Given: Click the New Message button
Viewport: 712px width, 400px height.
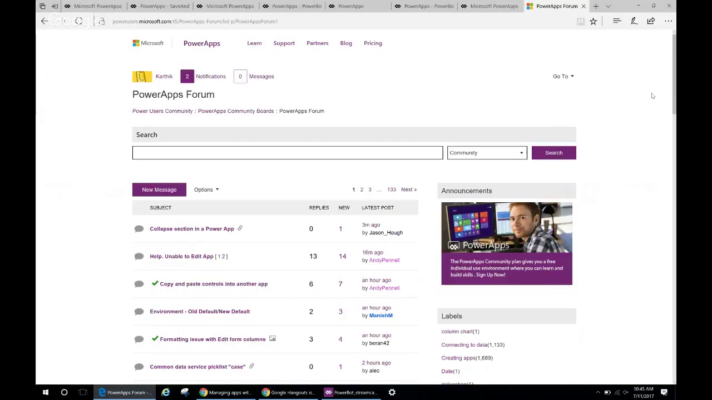Looking at the screenshot, I should point(159,189).
